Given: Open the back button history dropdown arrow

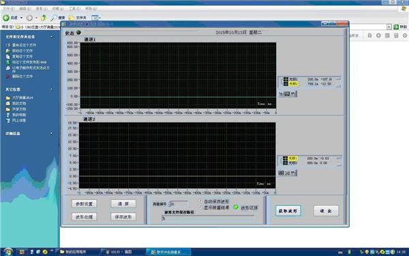Looking at the screenshot, I should [21, 18].
